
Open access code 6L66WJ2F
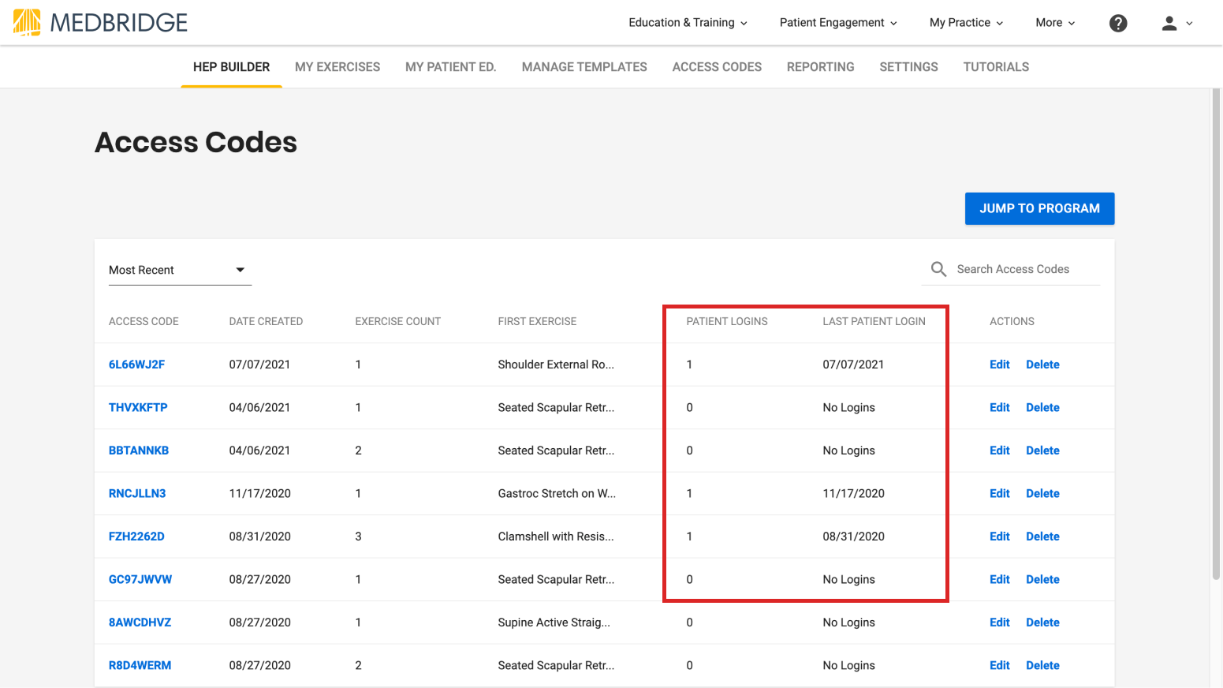point(137,365)
